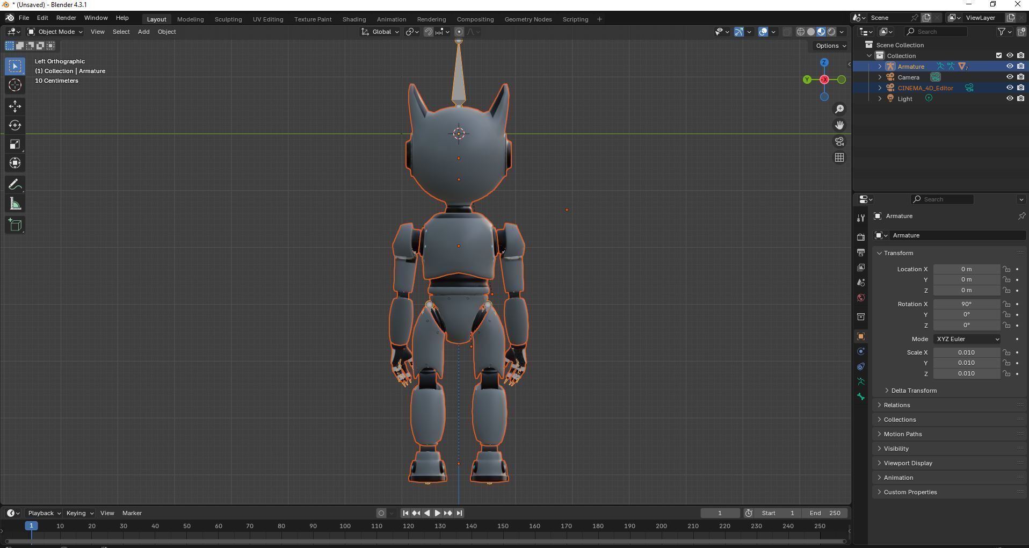
Task: Toggle the camera view icon
Action: pyautogui.click(x=839, y=141)
